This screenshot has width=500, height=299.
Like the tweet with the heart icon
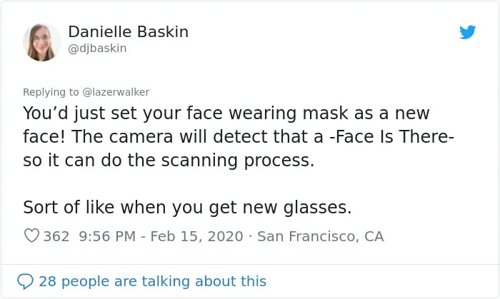pos(31,236)
